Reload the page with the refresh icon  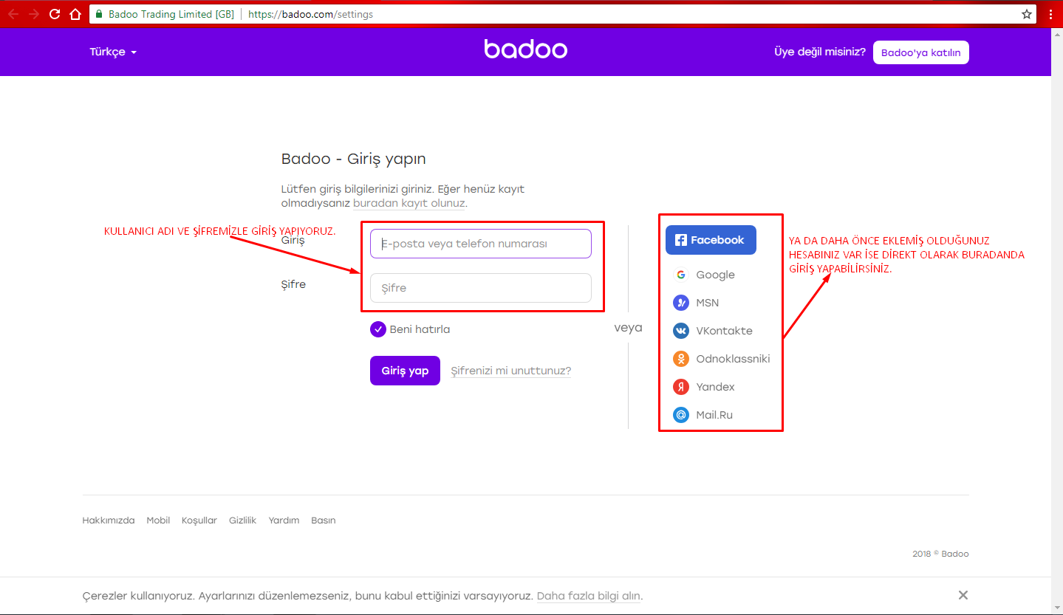[55, 14]
